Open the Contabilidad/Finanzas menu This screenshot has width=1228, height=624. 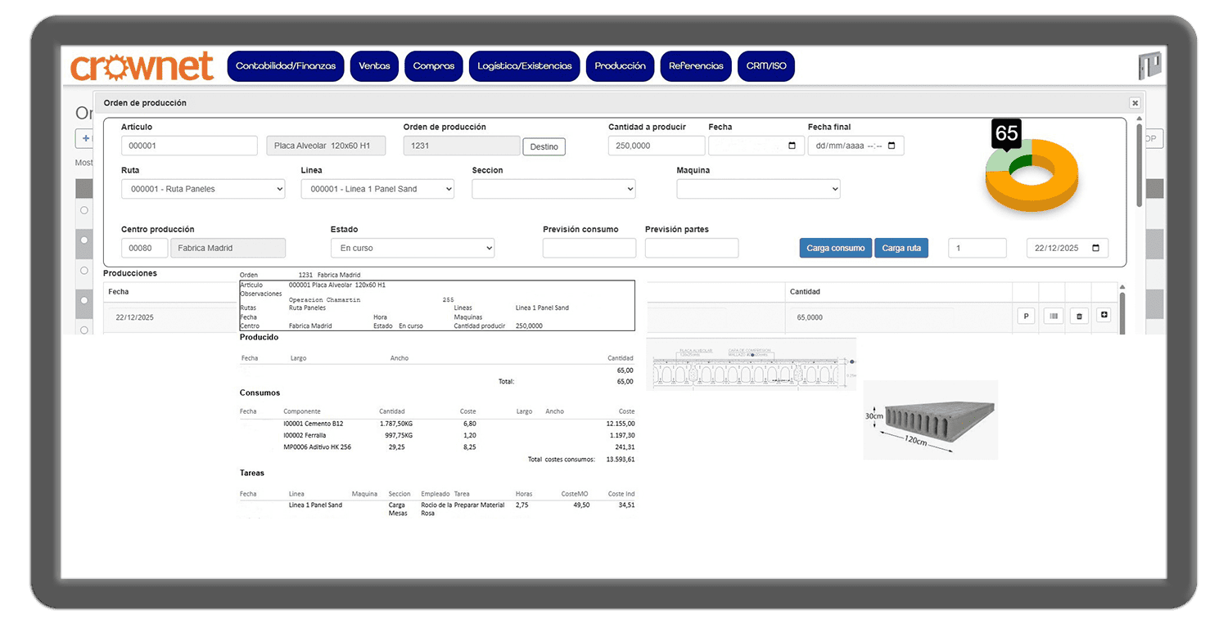pyautogui.click(x=285, y=66)
